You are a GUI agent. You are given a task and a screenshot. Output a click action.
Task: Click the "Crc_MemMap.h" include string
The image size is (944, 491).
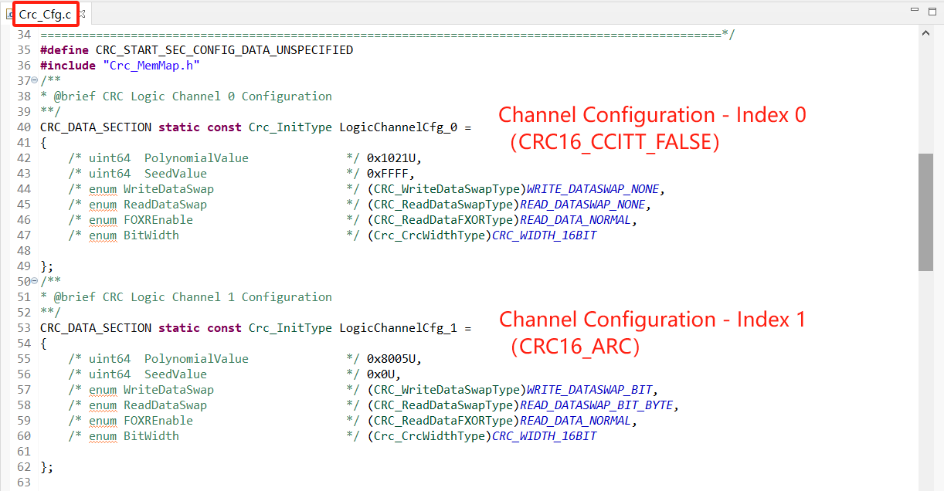(151, 66)
